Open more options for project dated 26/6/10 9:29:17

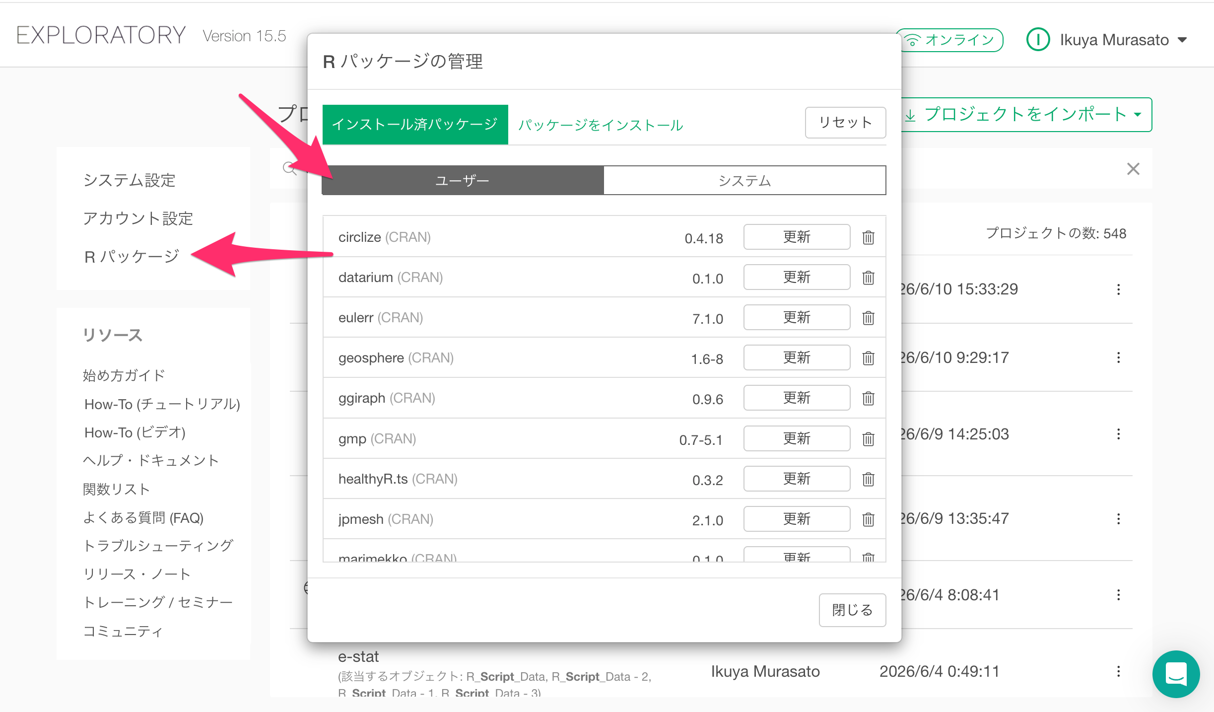(x=1118, y=357)
